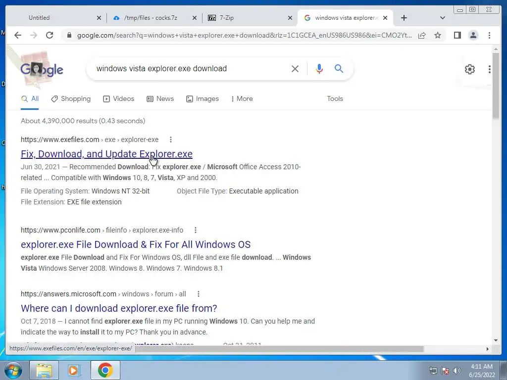
Task: Go to Google home via doodle logo
Action: coord(42,69)
